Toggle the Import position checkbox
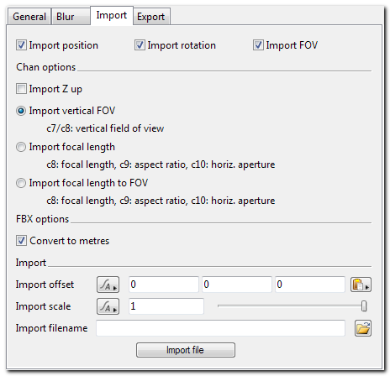Screen dimensions: 390x376 pyautogui.click(x=21, y=45)
